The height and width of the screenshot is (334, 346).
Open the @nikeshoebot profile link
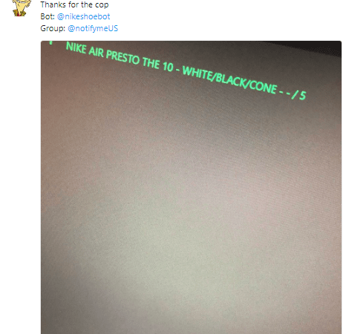coord(83,16)
